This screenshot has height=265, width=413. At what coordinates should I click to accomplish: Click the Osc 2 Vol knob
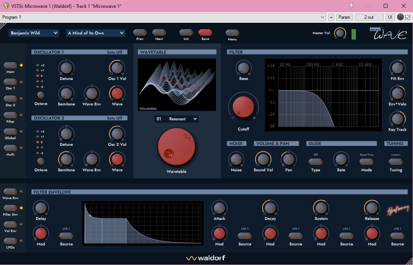pyautogui.click(x=117, y=134)
